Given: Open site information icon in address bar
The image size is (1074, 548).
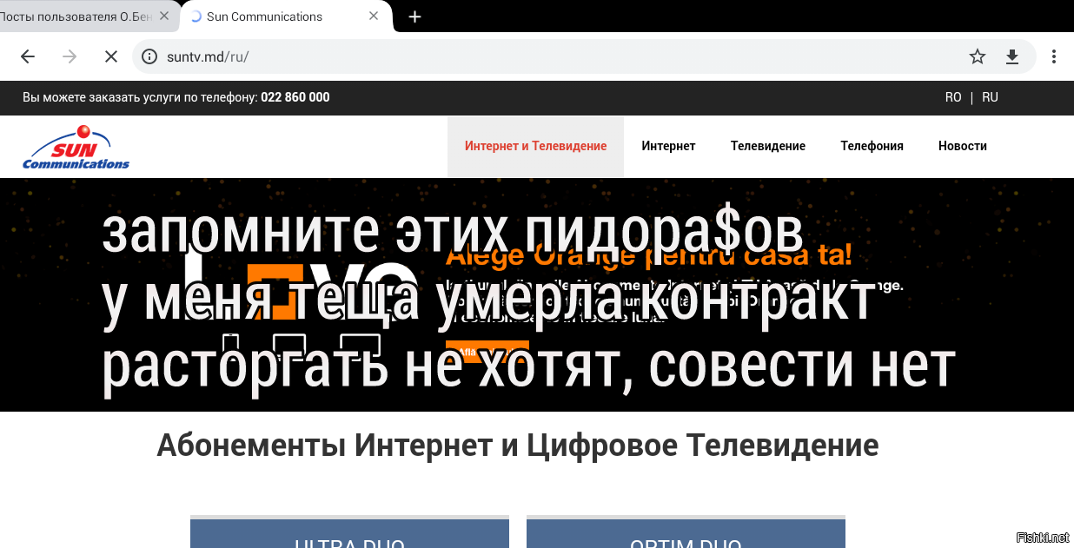Looking at the screenshot, I should tap(149, 56).
